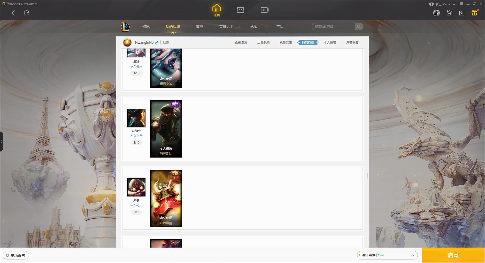The width and height of the screenshot is (485, 263).
Task: Click the 23ms ping indicator
Action: [x=381, y=255]
